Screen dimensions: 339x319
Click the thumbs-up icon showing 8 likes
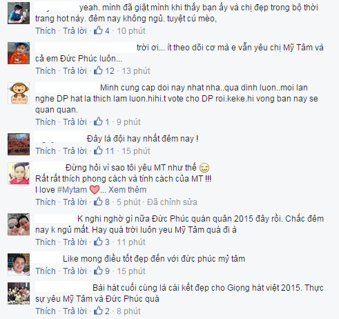coord(98,202)
